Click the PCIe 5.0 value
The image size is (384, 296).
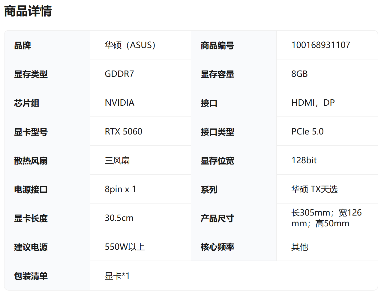(307, 131)
